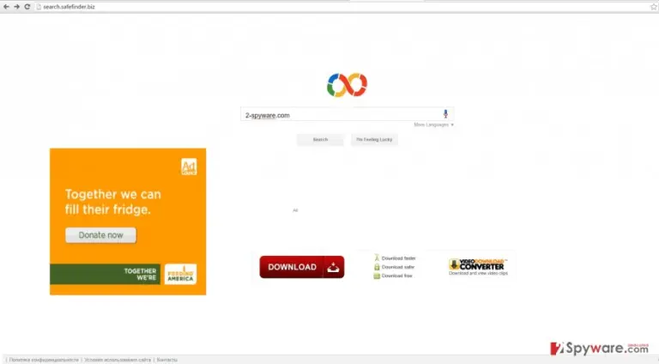Go forward using the browser forward arrow
This screenshot has height=364, width=659.
click(x=16, y=7)
